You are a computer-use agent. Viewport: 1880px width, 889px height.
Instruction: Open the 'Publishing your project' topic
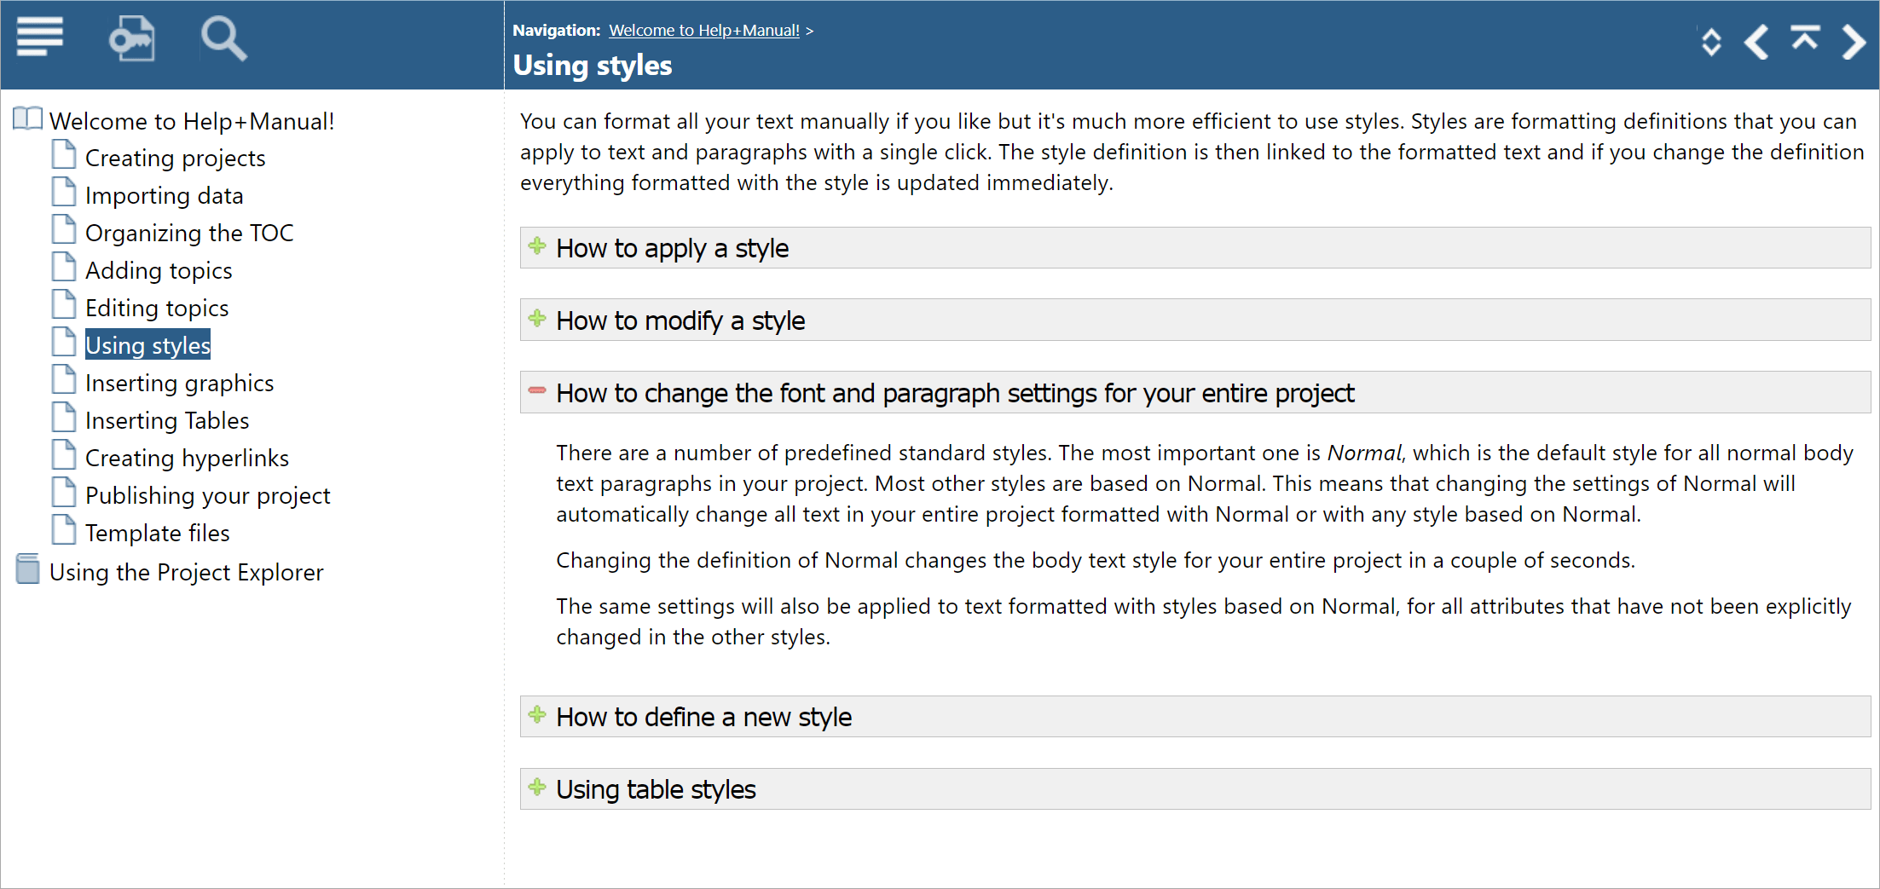[207, 496]
